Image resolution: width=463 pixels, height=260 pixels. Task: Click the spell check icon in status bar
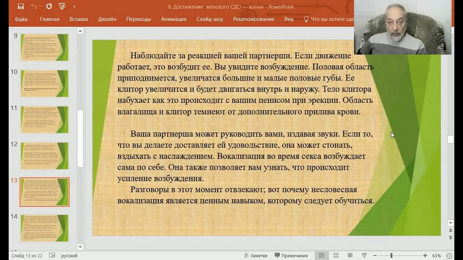click(x=52, y=256)
